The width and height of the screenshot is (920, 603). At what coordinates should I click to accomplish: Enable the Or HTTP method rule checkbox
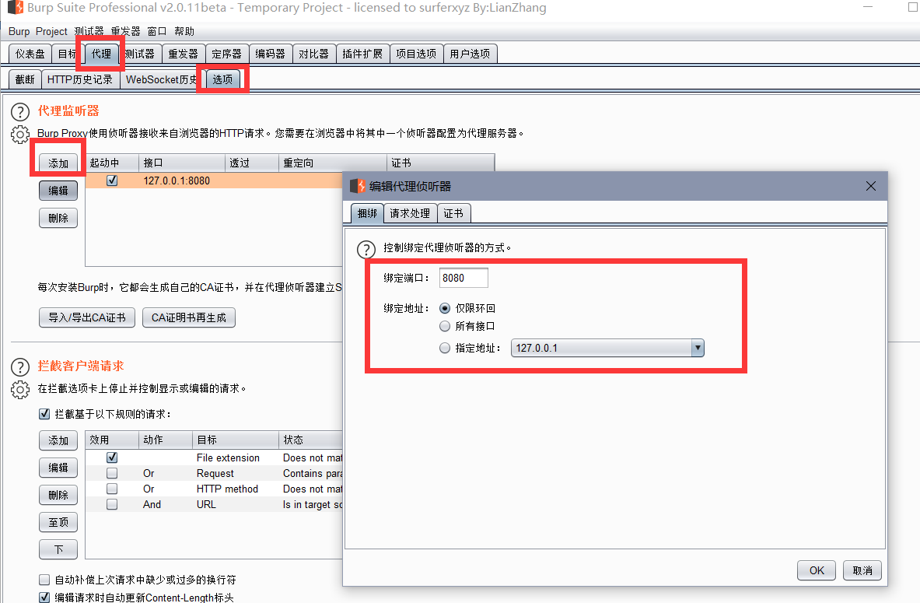(112, 489)
